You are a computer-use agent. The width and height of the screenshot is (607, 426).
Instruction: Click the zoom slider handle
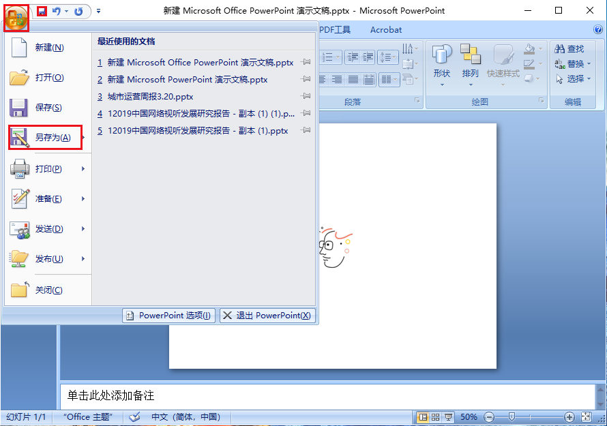pos(512,416)
